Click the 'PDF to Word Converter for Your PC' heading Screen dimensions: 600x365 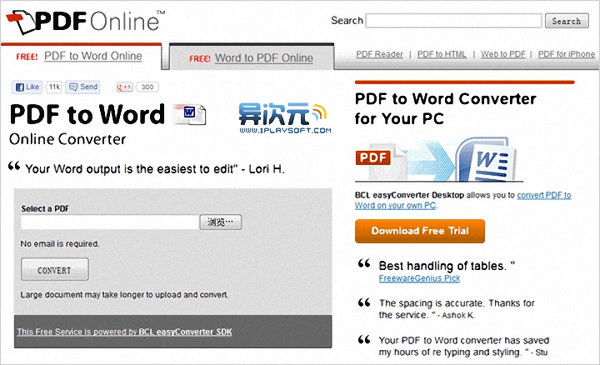(445, 108)
